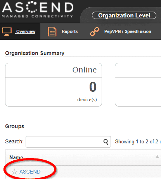Click the Groups section heading
This screenshot has height=179, width=161.
[15, 126]
